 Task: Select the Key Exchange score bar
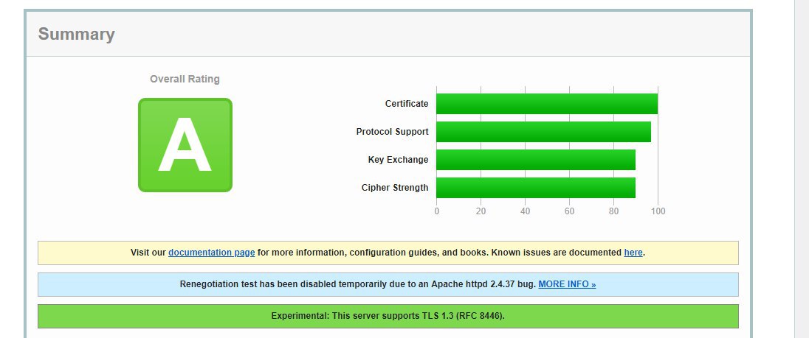(535, 160)
